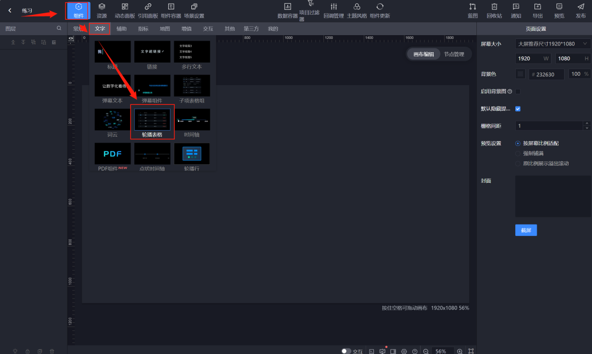
Task: Open 组件容器 component container tool
Action: click(171, 10)
